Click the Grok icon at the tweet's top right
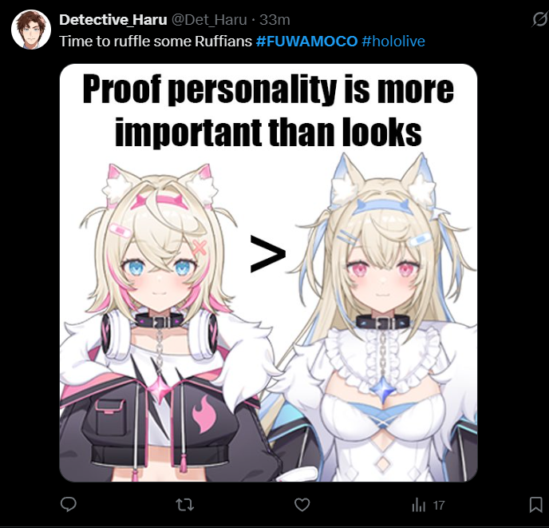 pos(539,19)
